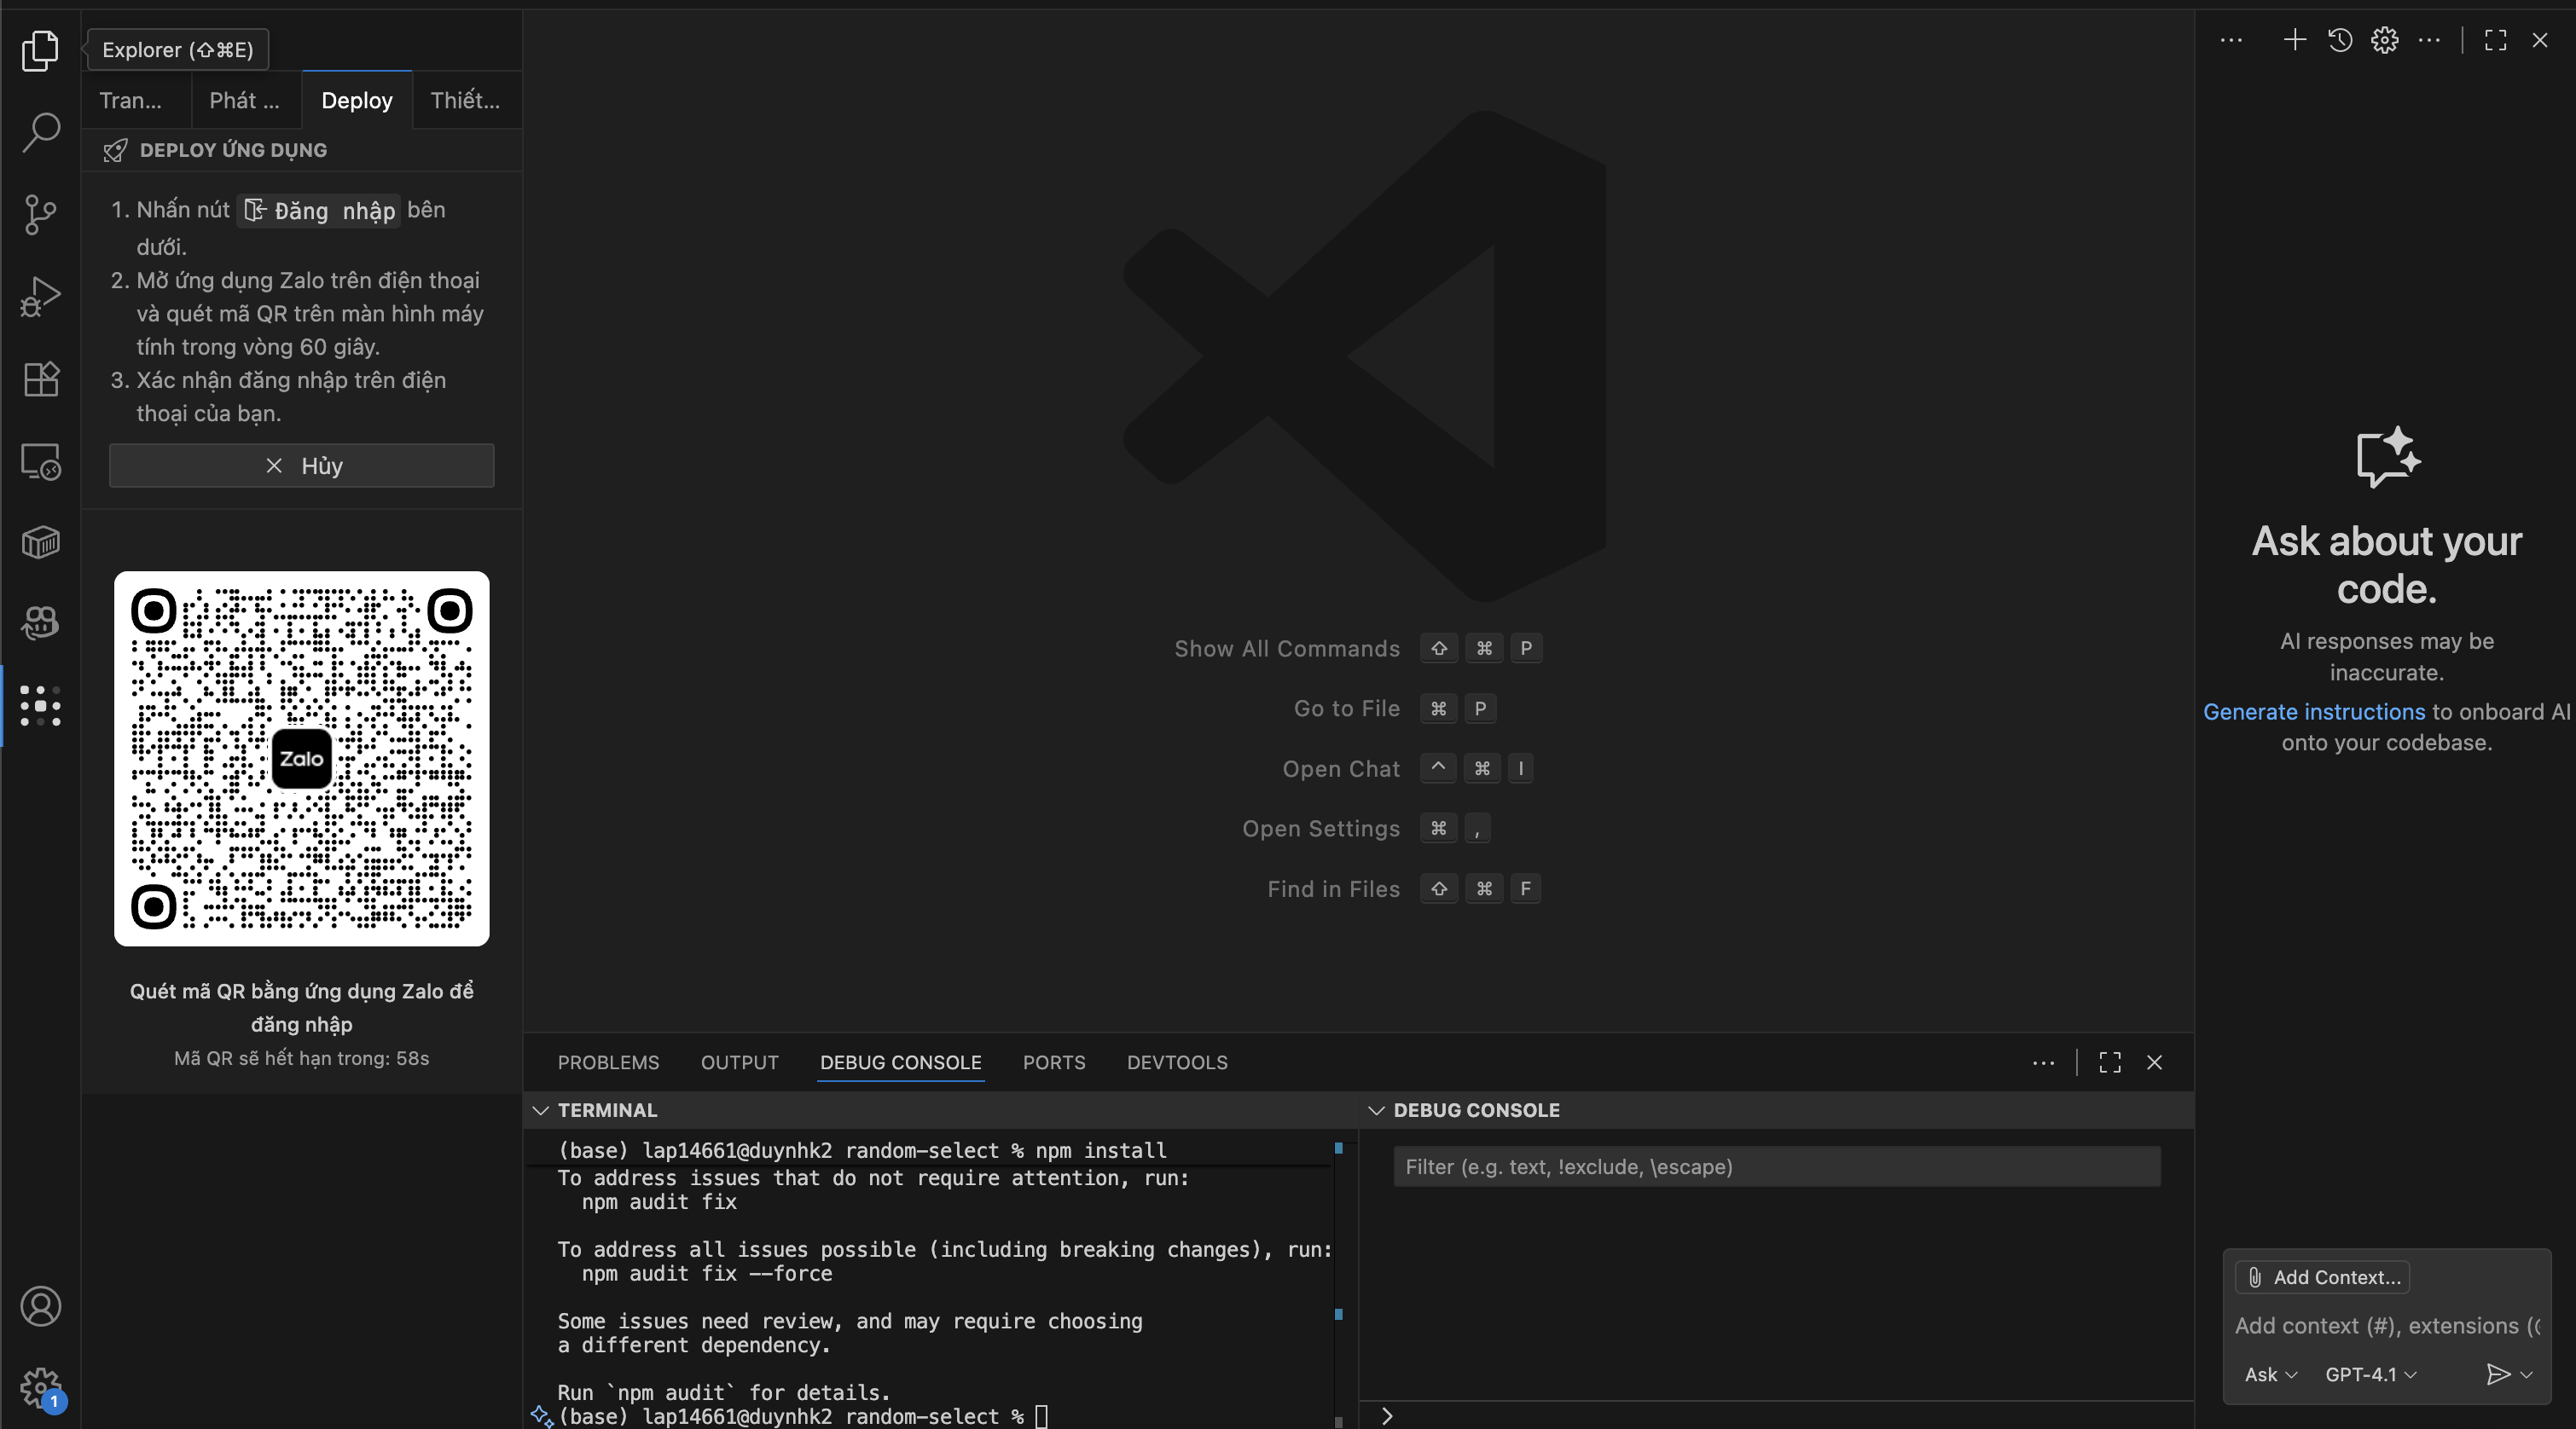The width and height of the screenshot is (2576, 1429).
Task: Switch to the PROBLEMS panel tab
Action: coord(608,1062)
